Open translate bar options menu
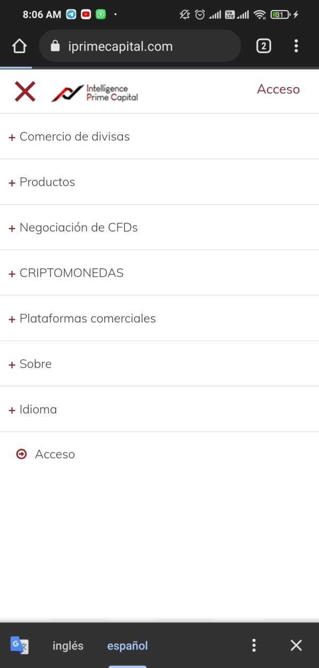The height and width of the screenshot is (668, 319). [254, 645]
